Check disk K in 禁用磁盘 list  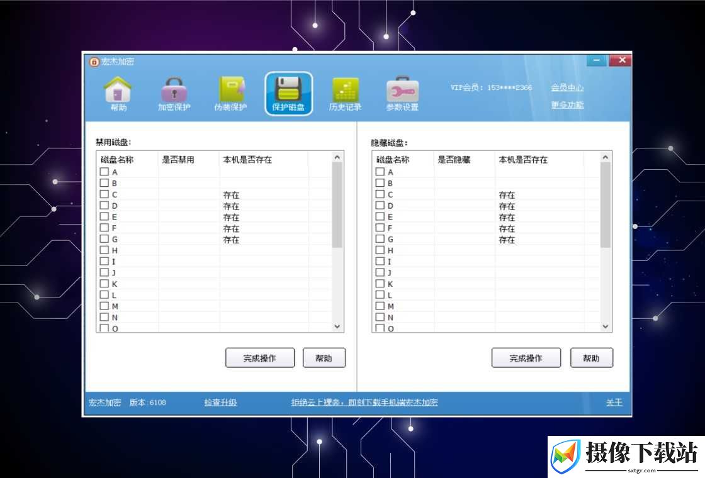104,284
